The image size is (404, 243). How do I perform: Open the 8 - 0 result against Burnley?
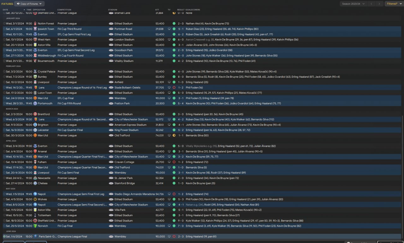181,77
